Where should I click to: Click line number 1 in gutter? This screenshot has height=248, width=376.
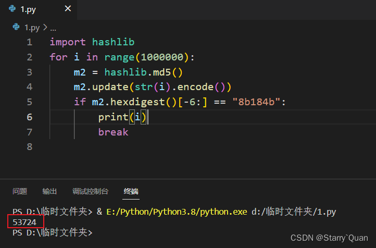(x=30, y=42)
